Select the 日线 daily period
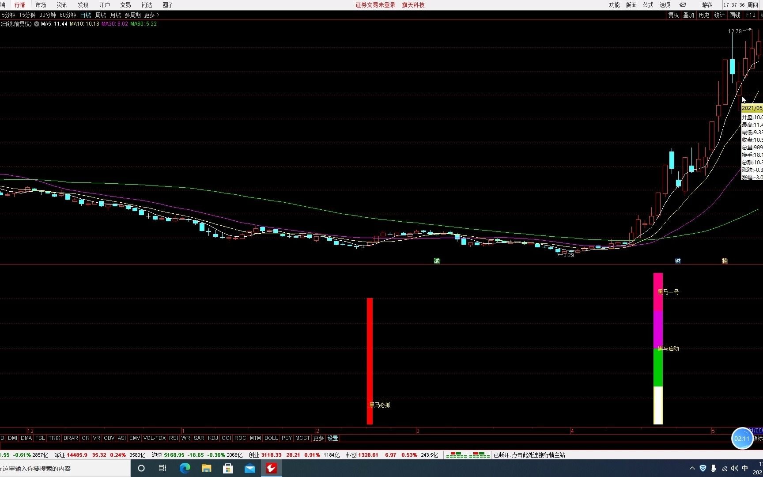 coord(85,15)
